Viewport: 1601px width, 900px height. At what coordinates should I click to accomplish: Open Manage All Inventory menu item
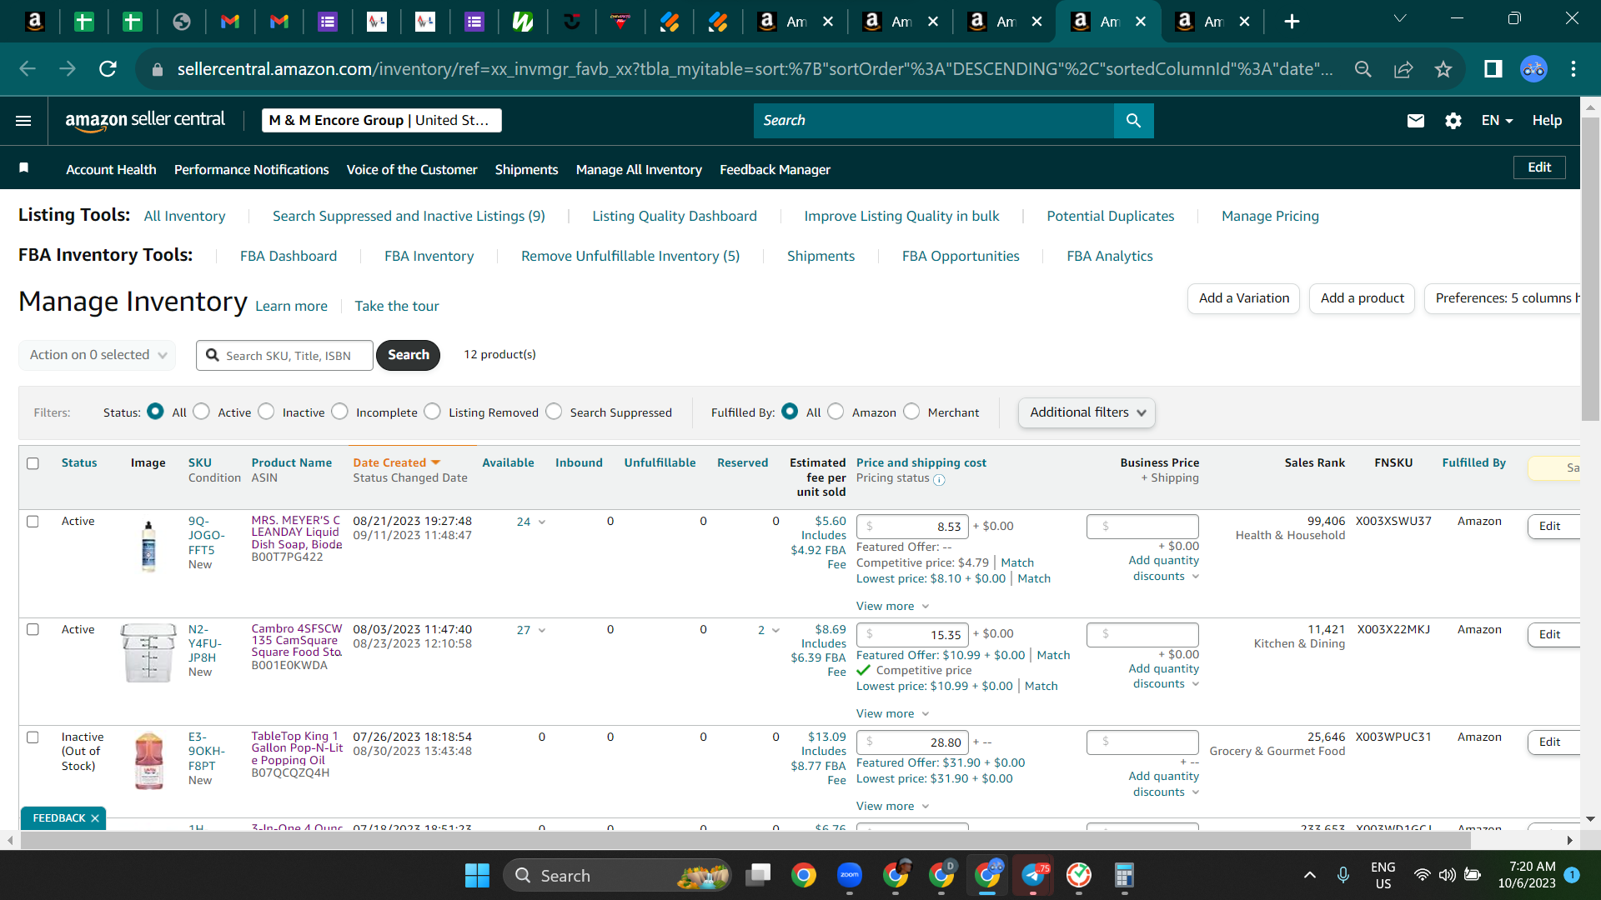(639, 169)
